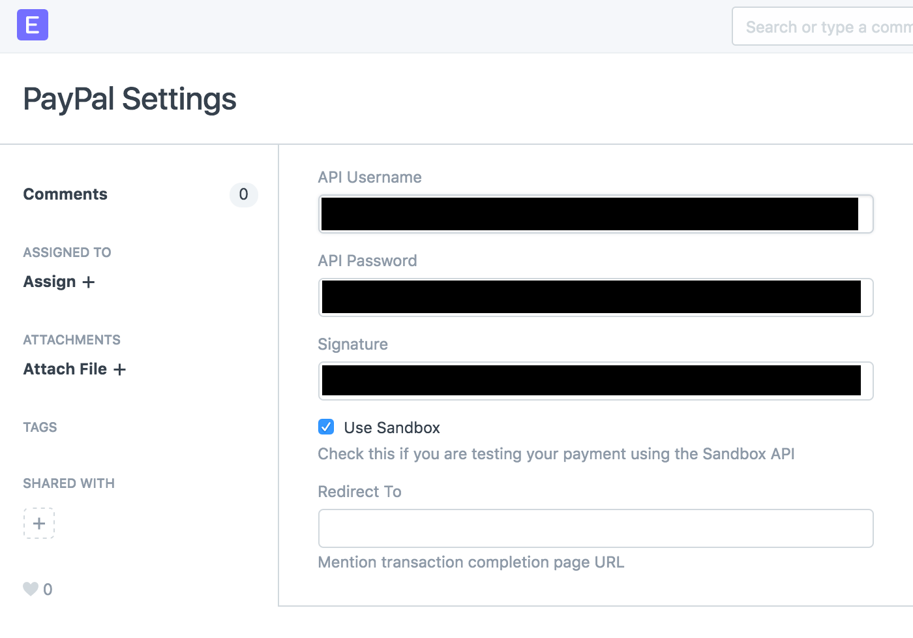Focus the API Username input field
913x638 pixels.
coord(595,214)
